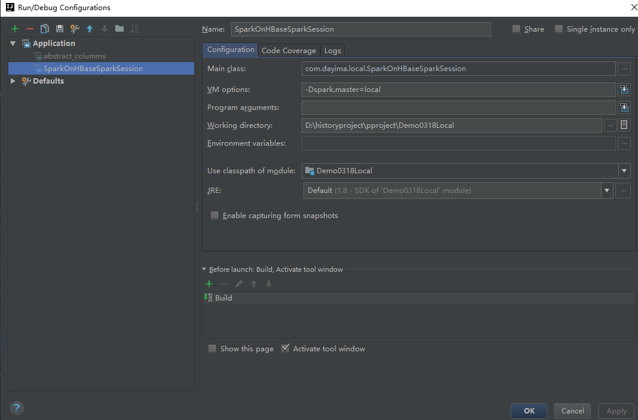Expand VM options into an editor dialog
Screen dimensions: 638x420
tap(624, 89)
